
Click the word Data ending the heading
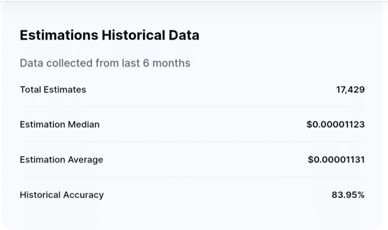184,35
